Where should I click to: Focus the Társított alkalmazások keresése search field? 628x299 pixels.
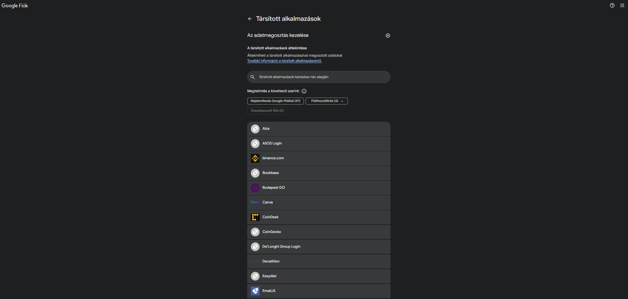click(x=319, y=77)
